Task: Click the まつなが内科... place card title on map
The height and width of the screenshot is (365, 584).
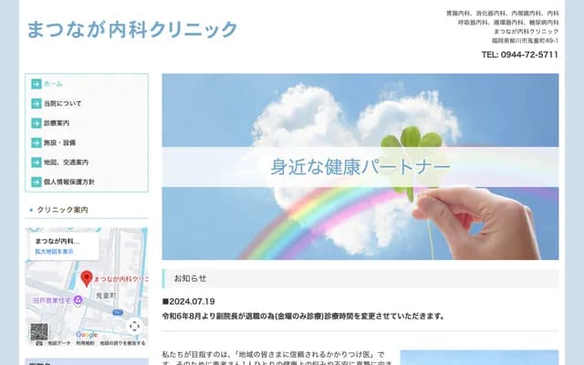Action: point(57,241)
